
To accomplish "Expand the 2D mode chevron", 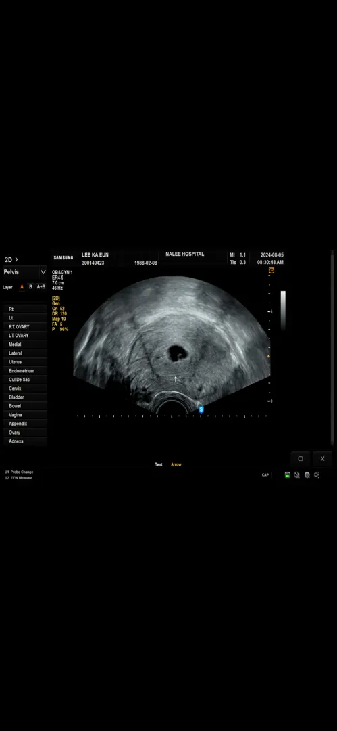I will [17, 259].
